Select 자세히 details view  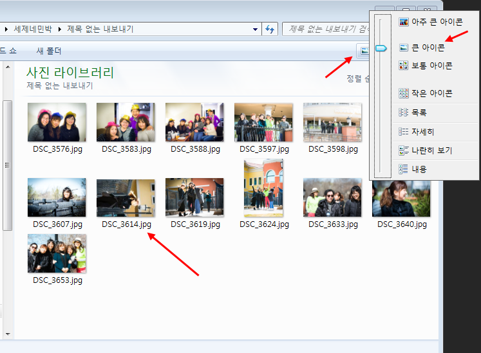422,131
